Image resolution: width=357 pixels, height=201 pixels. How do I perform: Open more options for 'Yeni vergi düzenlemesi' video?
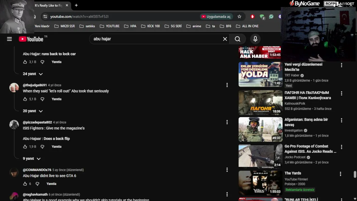coord(341,65)
